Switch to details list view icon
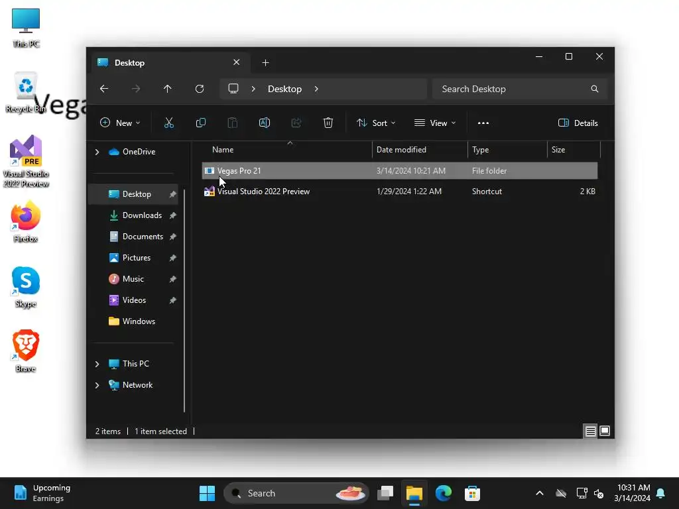Image resolution: width=679 pixels, height=509 pixels. pyautogui.click(x=591, y=431)
